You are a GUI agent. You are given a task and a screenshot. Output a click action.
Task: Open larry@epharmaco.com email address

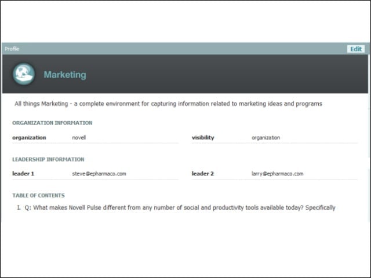pos(277,174)
